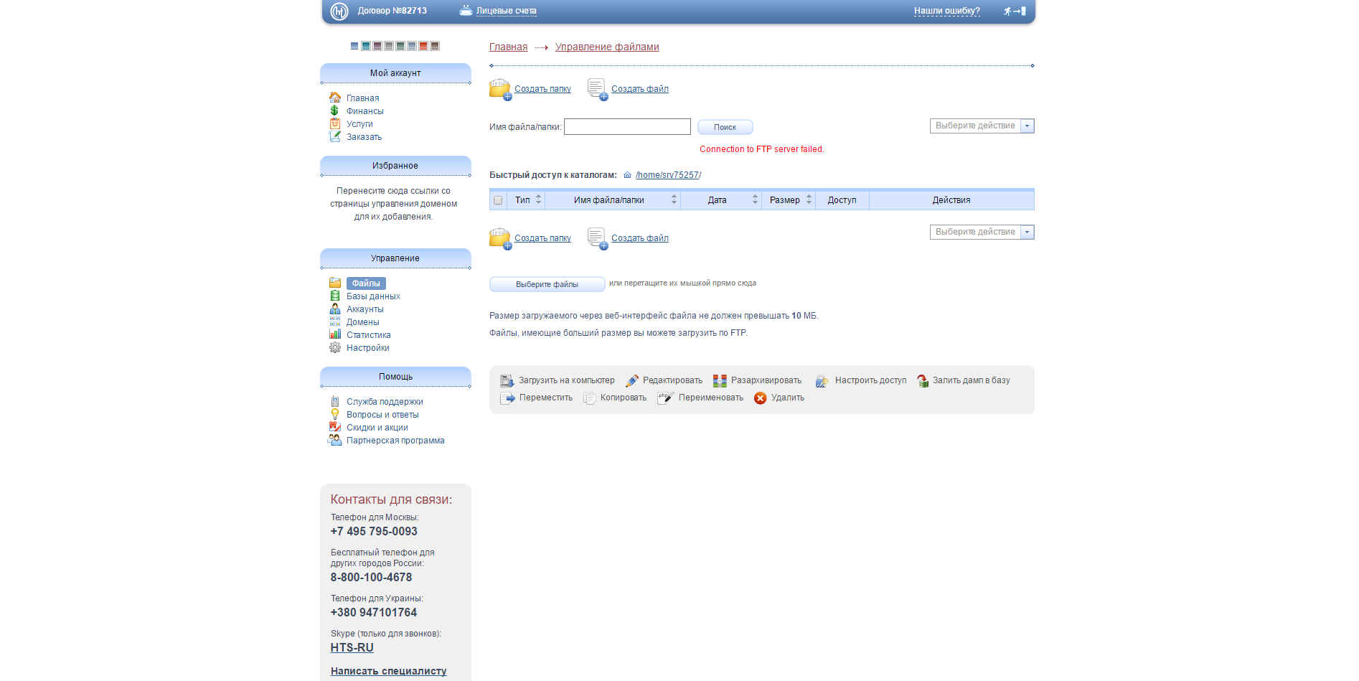
Task: Sort the table by the Дата column
Action: click(721, 200)
